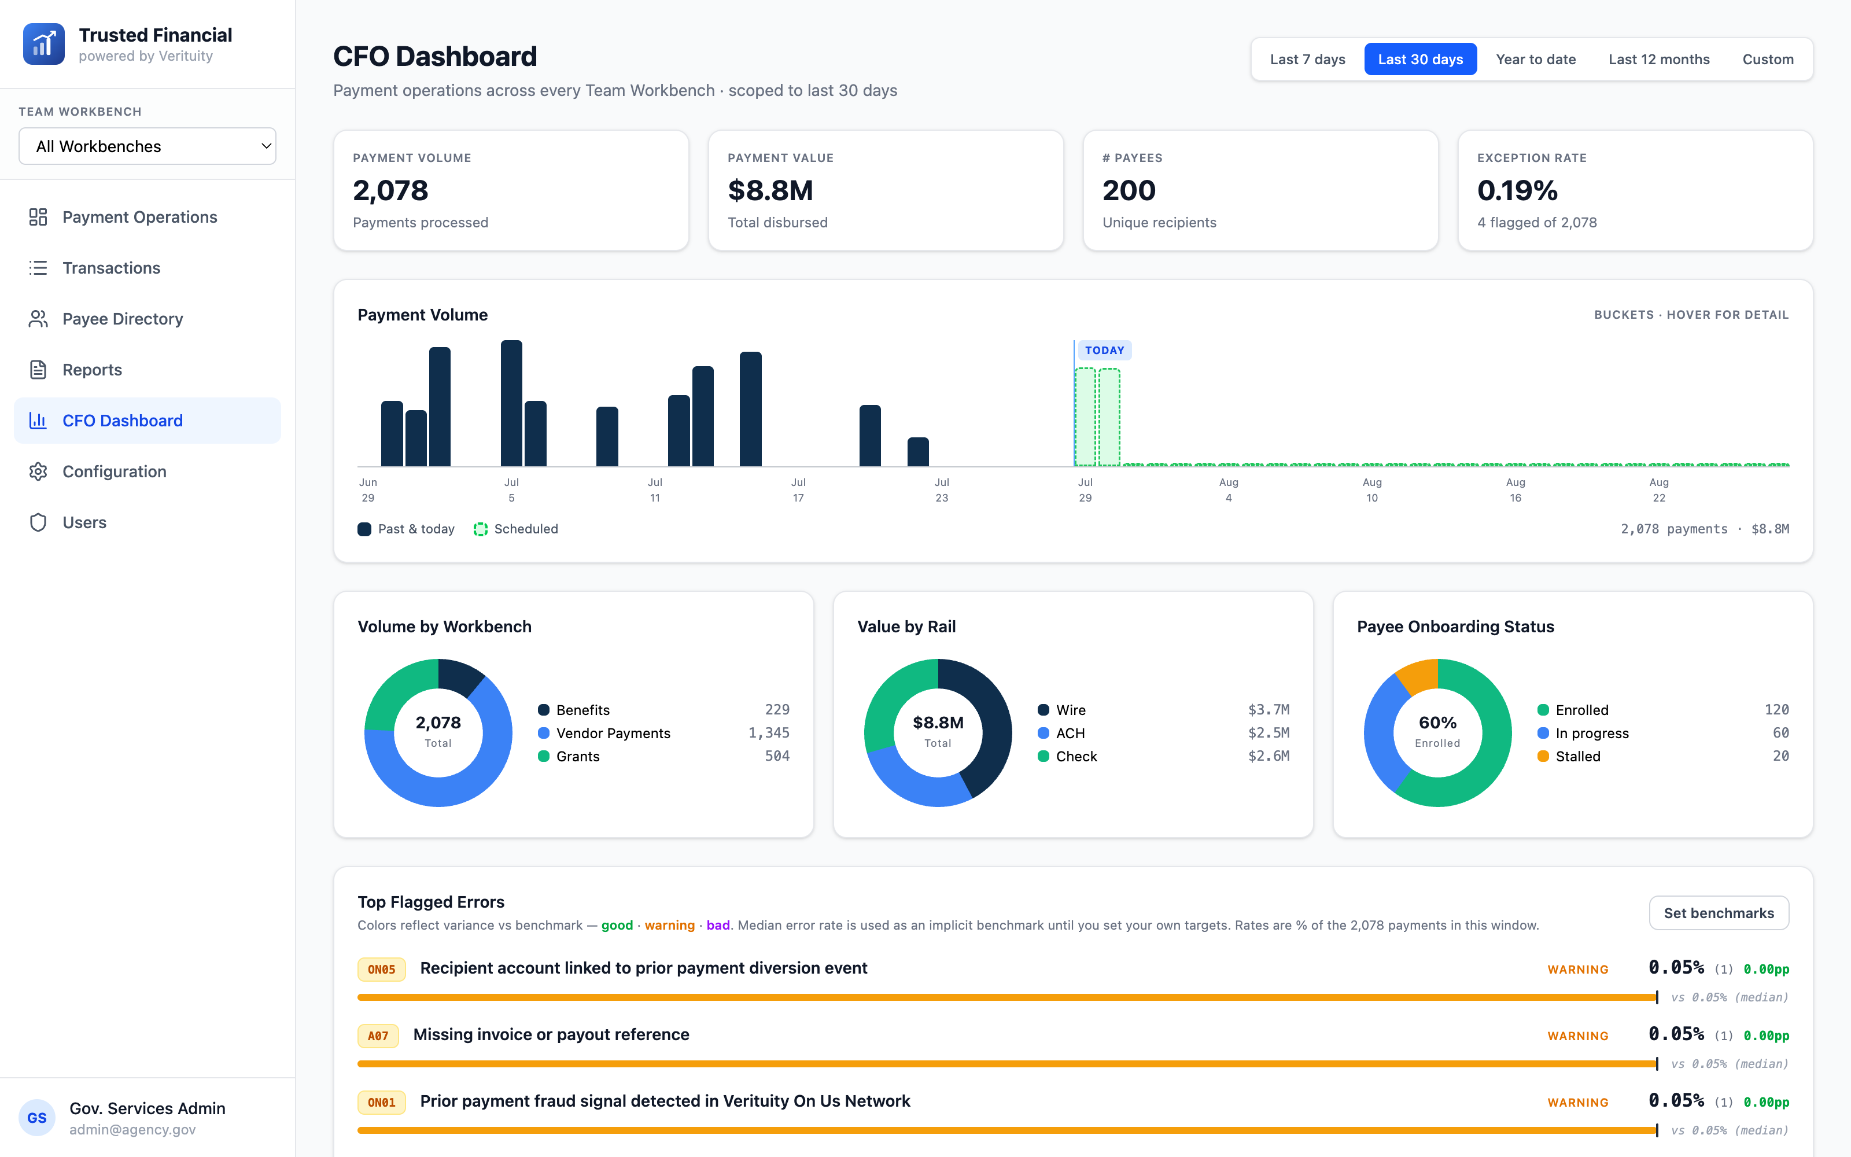Click the Enrolled legend entry
This screenshot has height=1157, width=1851.
coord(1663,710)
